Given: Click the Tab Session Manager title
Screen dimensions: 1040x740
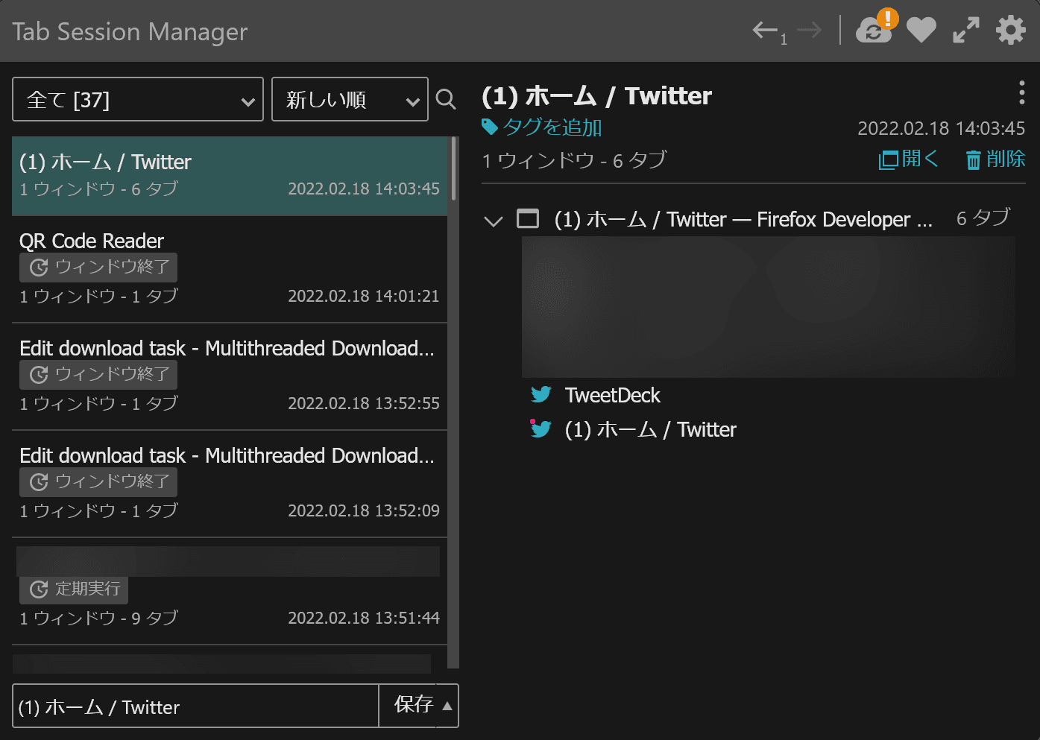Looking at the screenshot, I should tap(130, 31).
